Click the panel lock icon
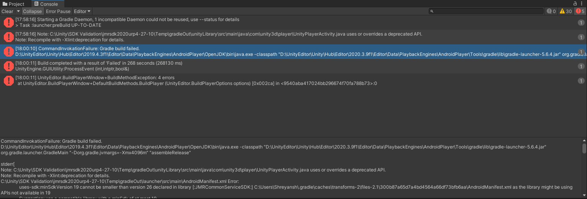587x199 pixels. pyautogui.click(x=575, y=4)
